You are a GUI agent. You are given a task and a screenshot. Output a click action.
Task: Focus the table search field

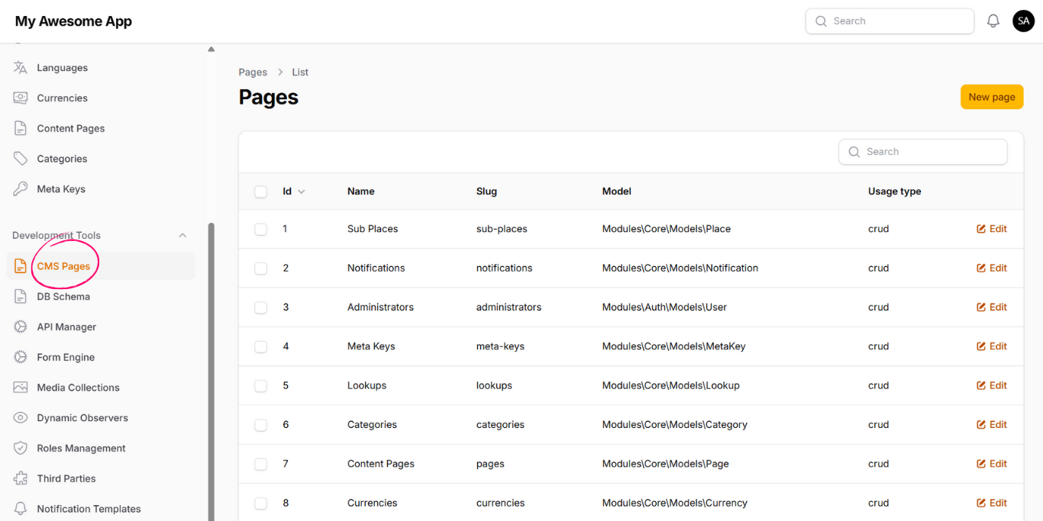(x=931, y=152)
